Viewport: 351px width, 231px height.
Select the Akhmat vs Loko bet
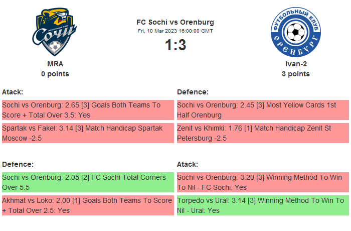(88, 205)
